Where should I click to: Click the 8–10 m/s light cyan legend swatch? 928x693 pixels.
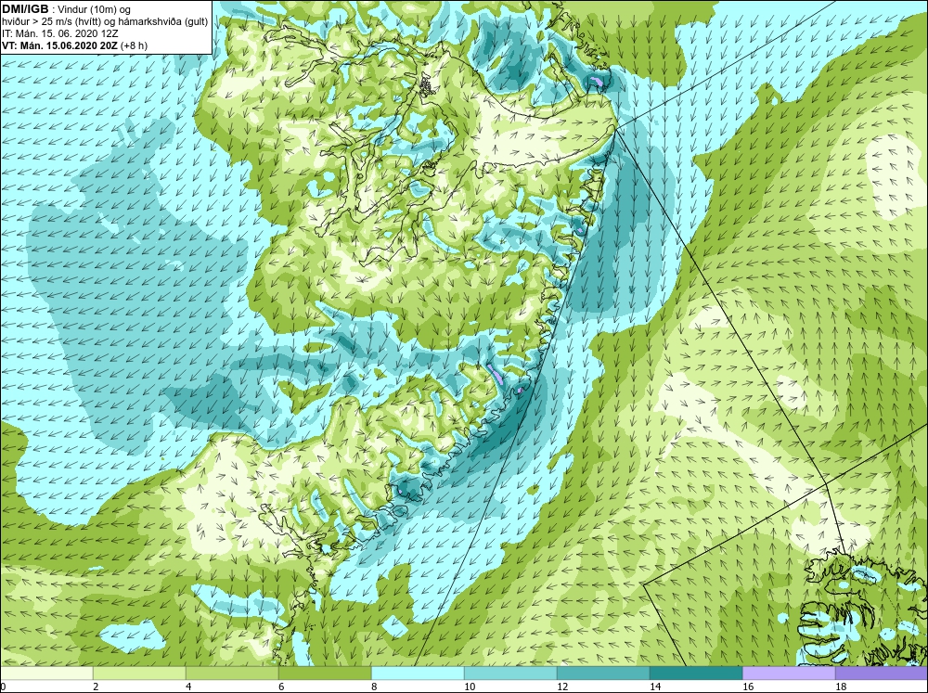(418, 674)
